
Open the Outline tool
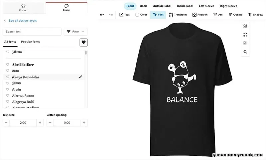pos(235,15)
